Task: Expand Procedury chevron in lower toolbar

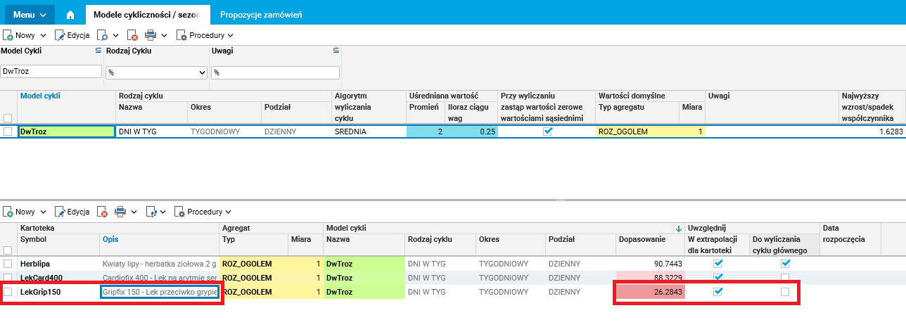Action: pos(229,212)
